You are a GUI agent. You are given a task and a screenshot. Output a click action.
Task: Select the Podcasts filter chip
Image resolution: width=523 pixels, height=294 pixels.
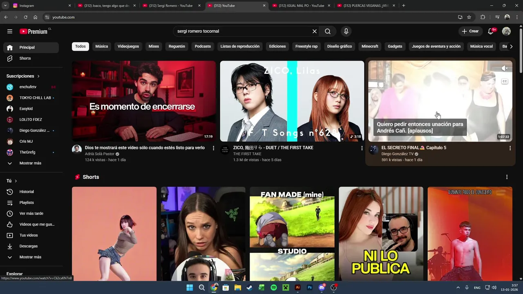pos(203,47)
